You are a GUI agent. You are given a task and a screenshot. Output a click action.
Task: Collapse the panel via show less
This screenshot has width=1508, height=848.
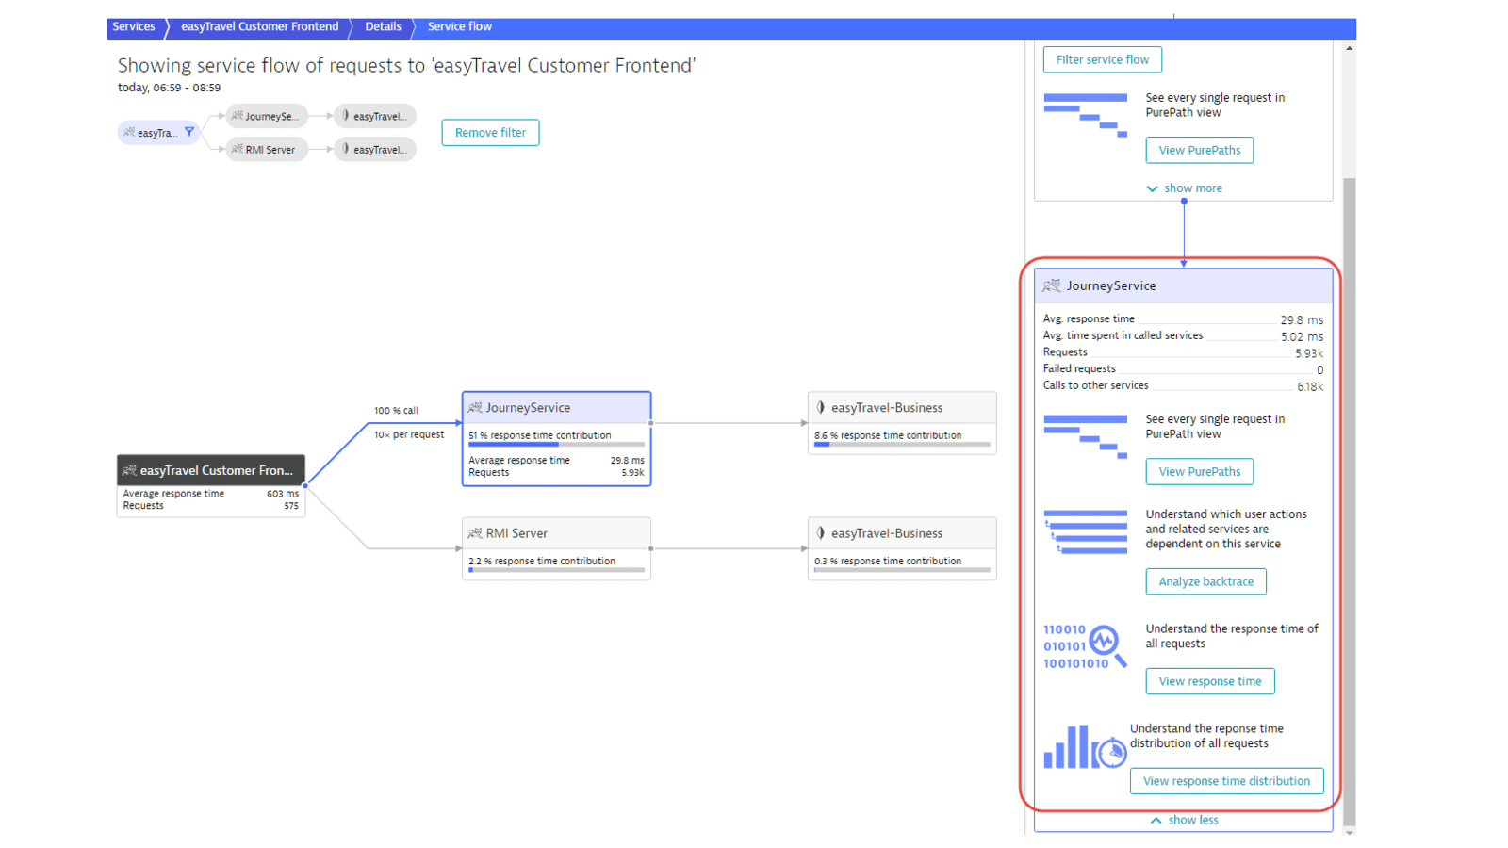click(x=1184, y=819)
